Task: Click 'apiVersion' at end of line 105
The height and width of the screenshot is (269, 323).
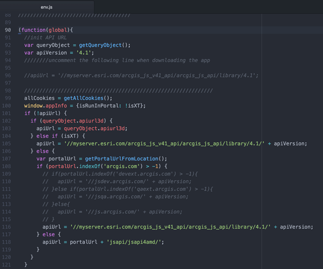Action: (x=289, y=144)
